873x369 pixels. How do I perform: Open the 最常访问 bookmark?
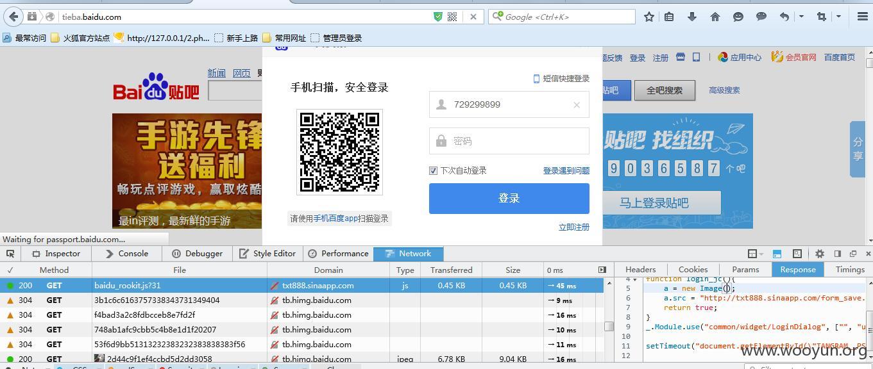[24, 38]
